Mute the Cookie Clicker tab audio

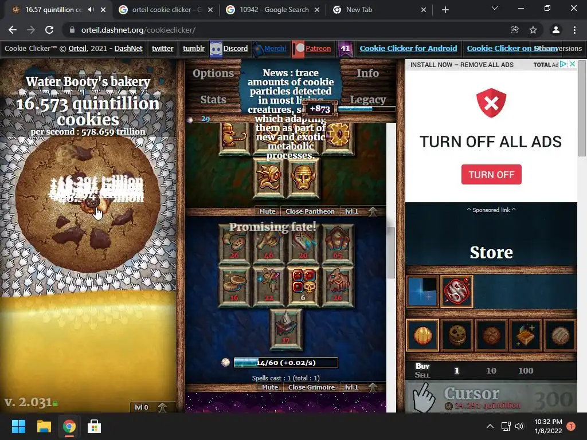click(91, 10)
